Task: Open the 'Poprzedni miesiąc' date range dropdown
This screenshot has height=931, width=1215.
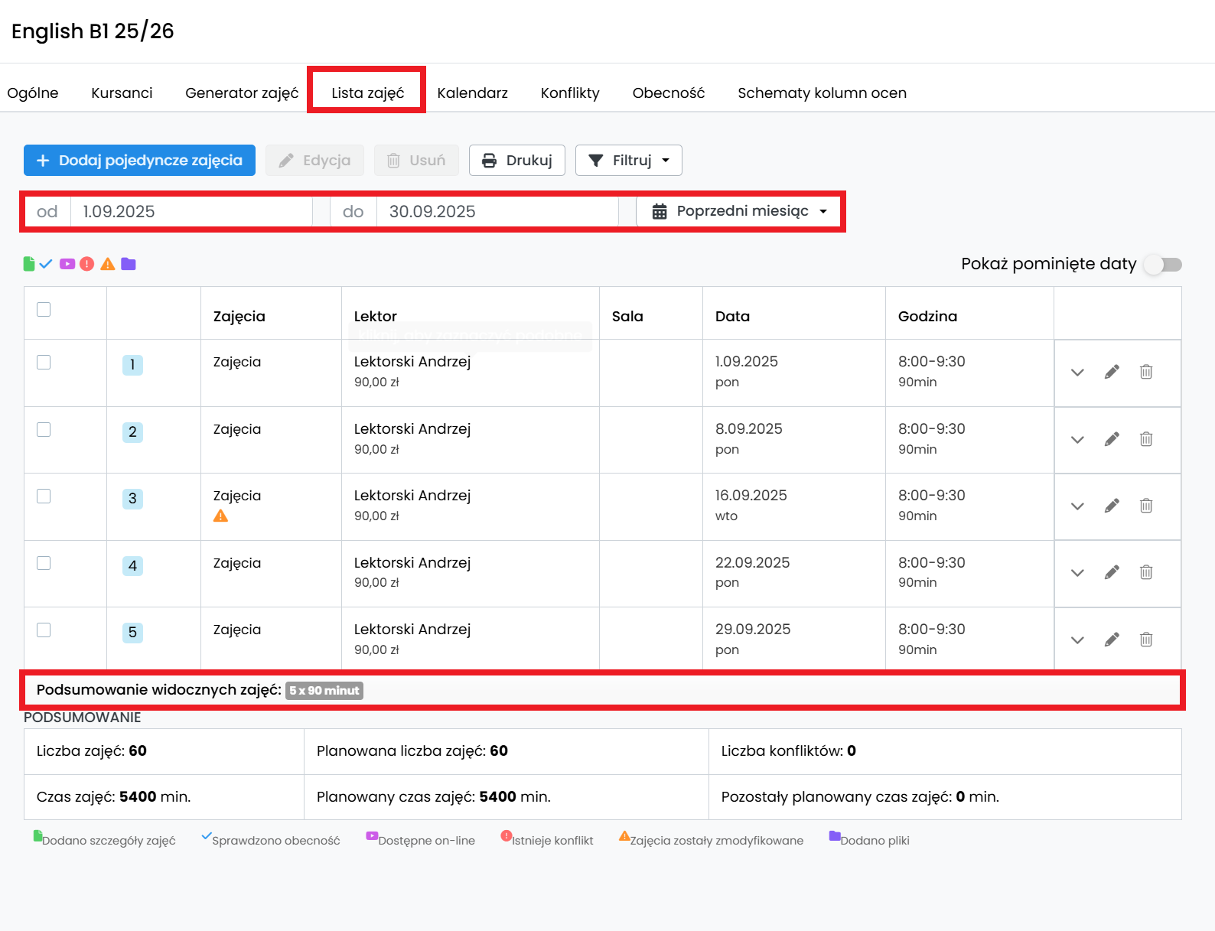Action: pyautogui.click(x=740, y=211)
